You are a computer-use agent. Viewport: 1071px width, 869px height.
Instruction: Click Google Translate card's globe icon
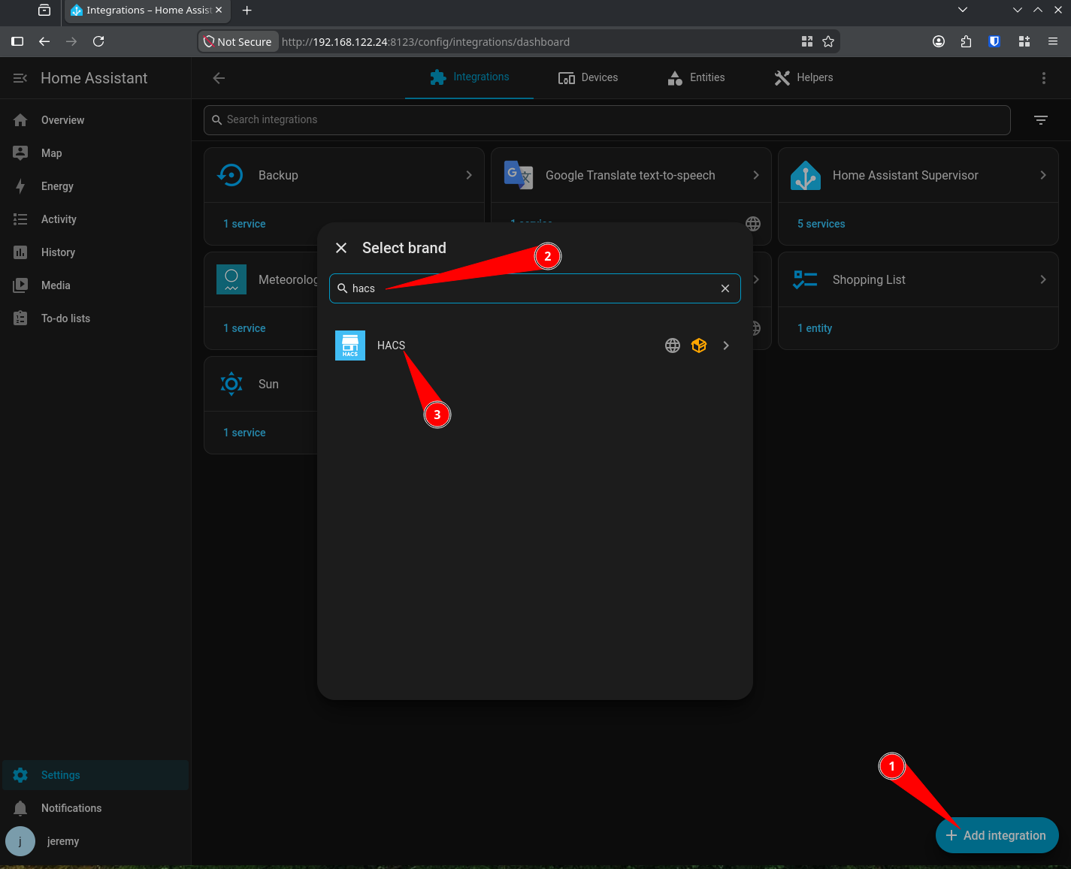click(x=753, y=224)
